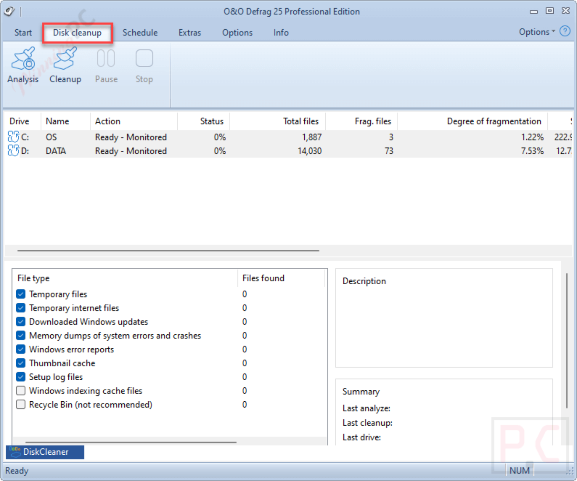Click the 14,030 total files value
This screenshot has height=481, width=577.
[310, 151]
